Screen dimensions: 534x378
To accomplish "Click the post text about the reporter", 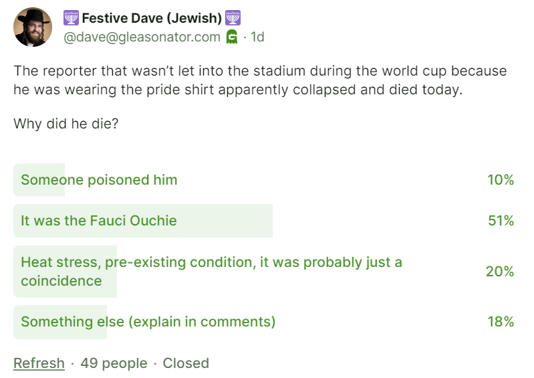I will [260, 80].
